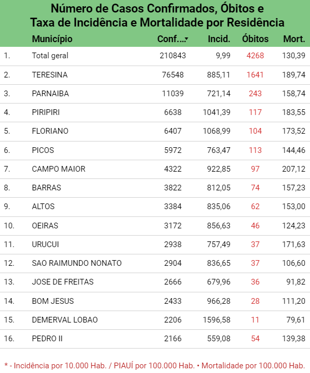Sort by the Óbitos column header
This screenshot has width=310, height=373.
(x=255, y=39)
